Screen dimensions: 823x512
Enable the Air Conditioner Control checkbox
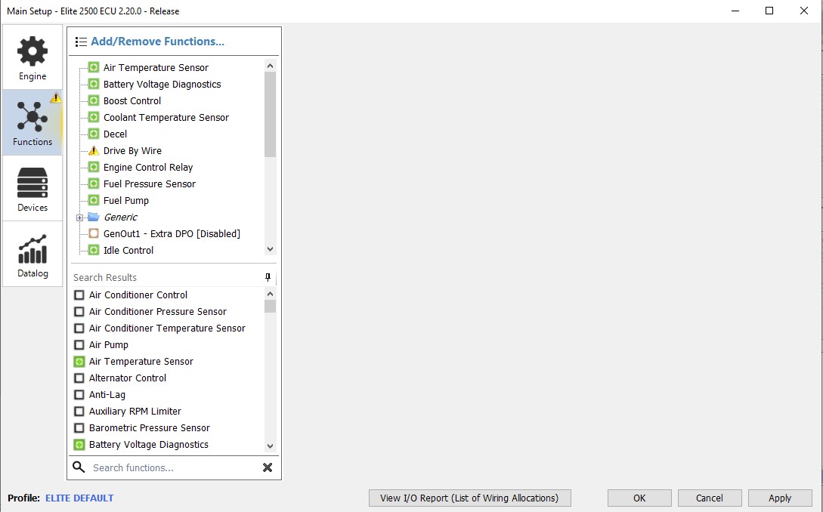(x=79, y=295)
